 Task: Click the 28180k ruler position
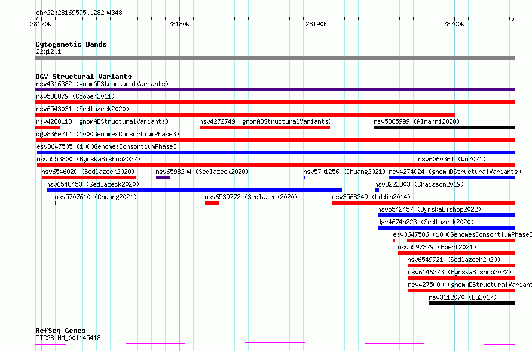[x=179, y=24]
